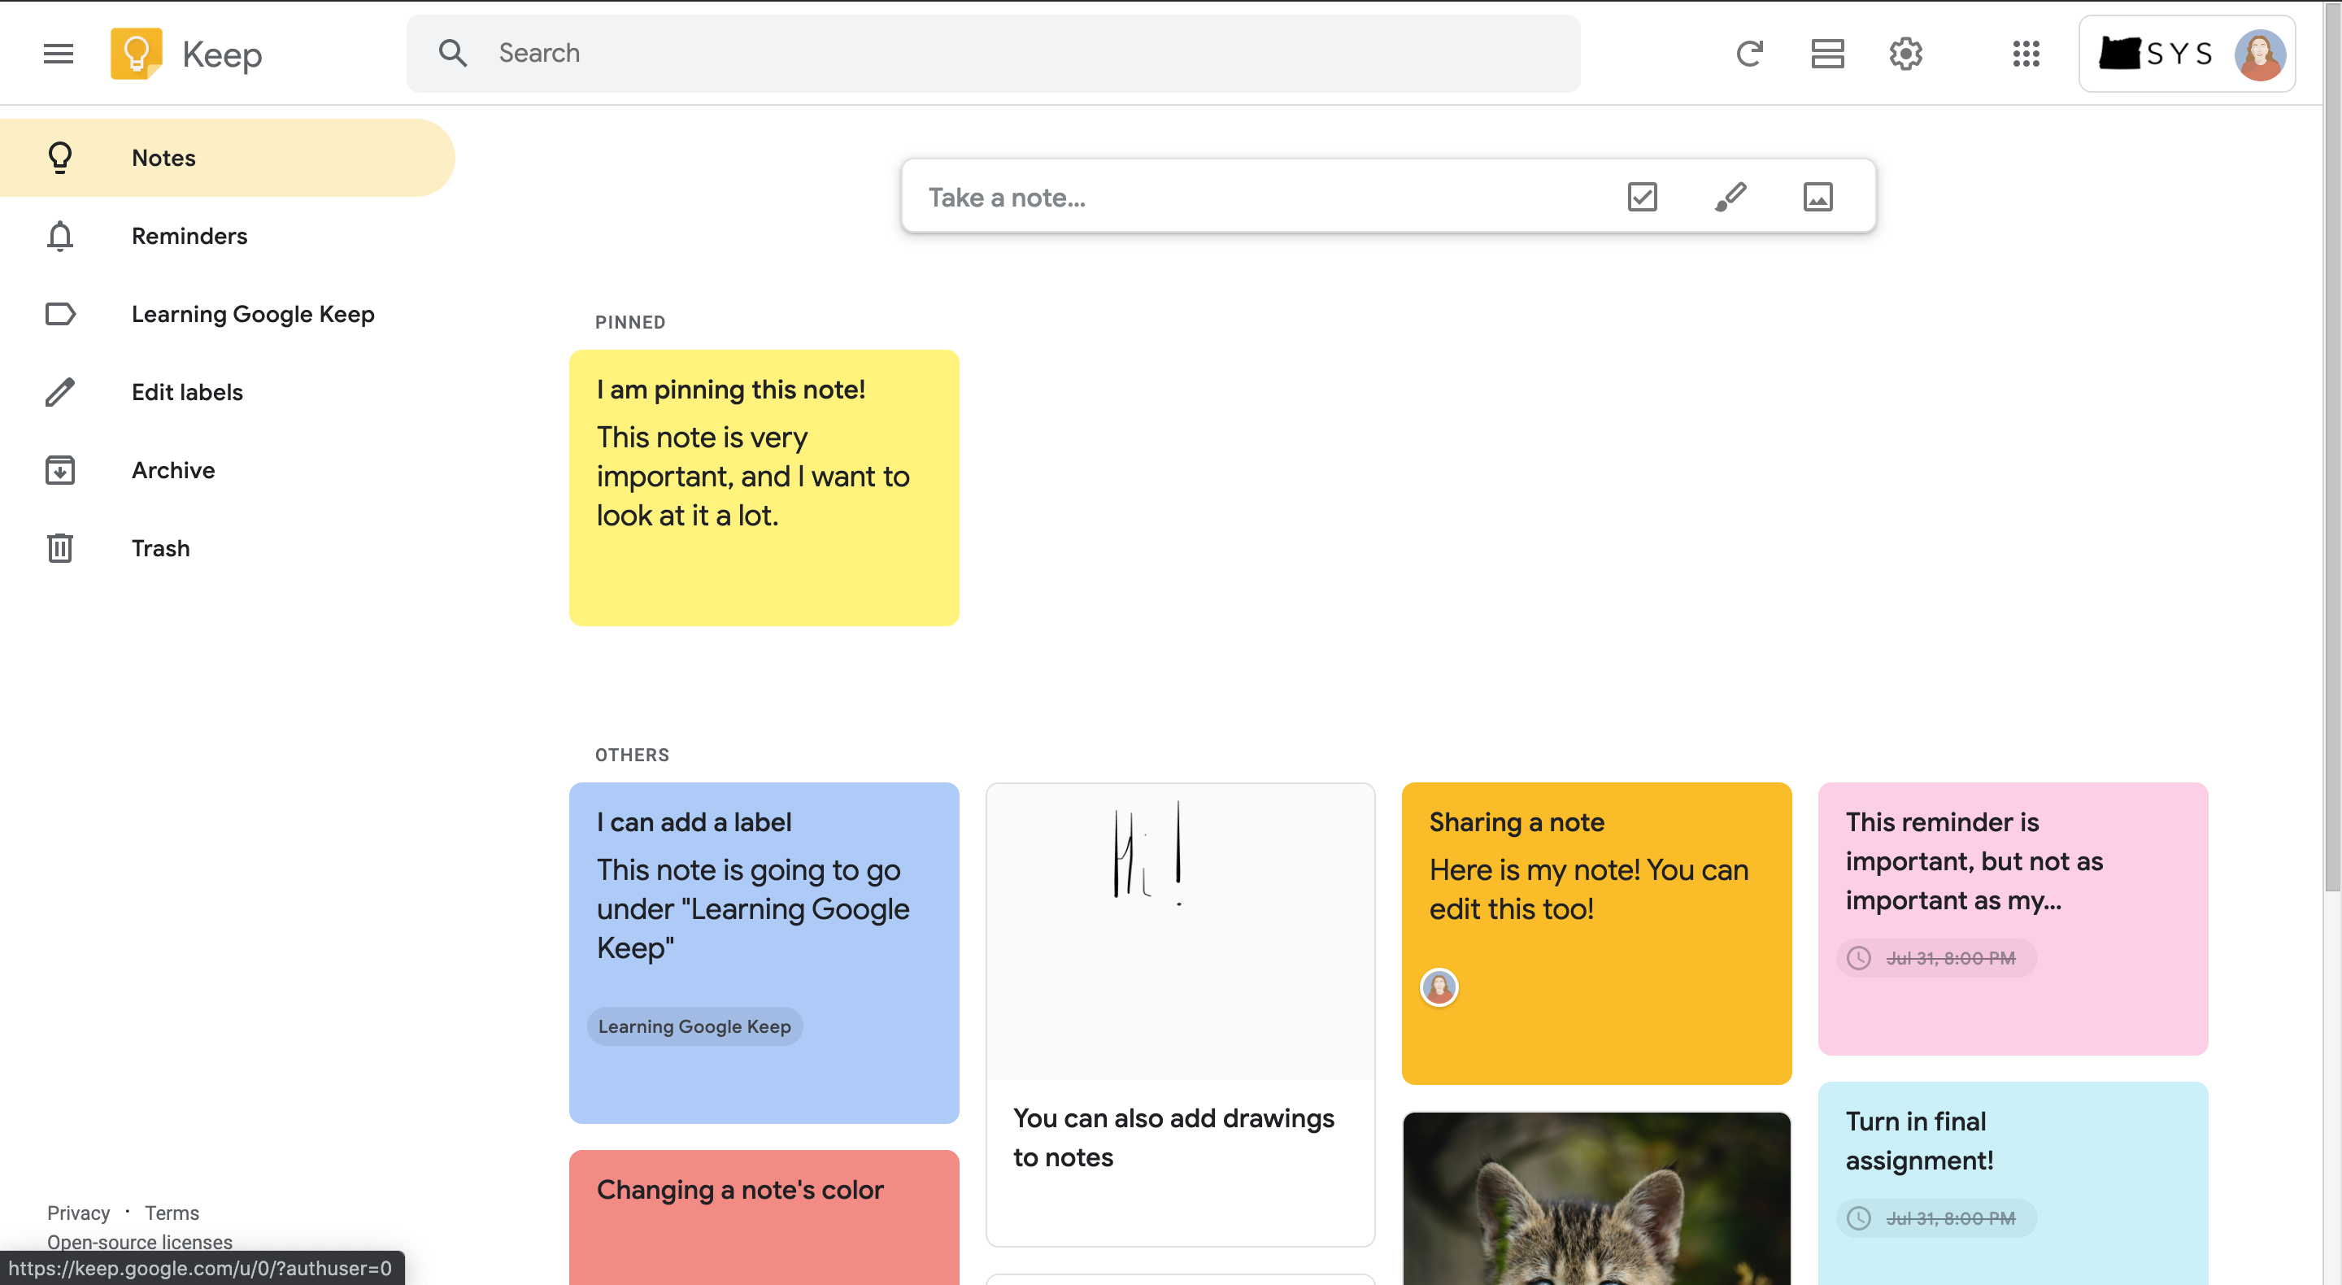The width and height of the screenshot is (2342, 1285).
Task: Click the Learning Google Keep chip on blue note
Action: pos(694,1026)
